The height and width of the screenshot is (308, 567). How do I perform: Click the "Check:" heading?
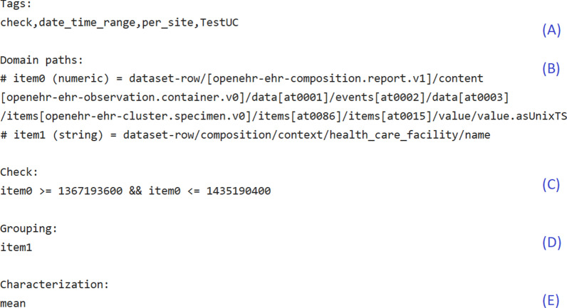[x=17, y=173]
